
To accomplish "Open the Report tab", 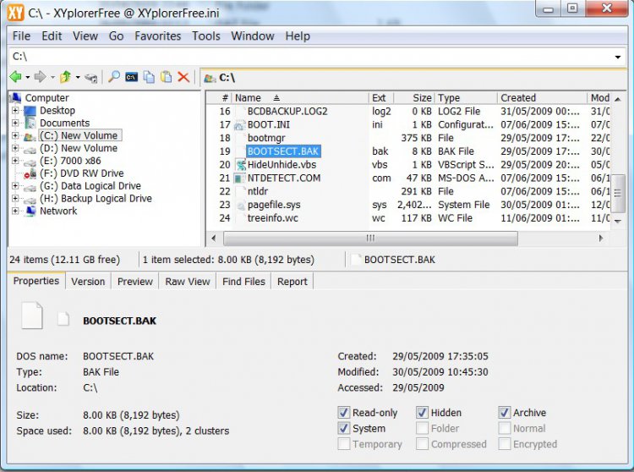I will click(x=292, y=282).
